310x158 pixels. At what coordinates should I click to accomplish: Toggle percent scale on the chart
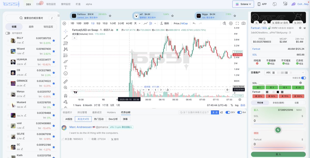pyautogui.click(x=232, y=105)
